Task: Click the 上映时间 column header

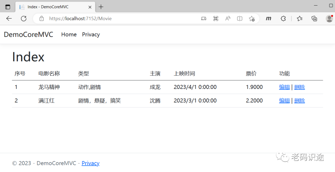Action: (x=184, y=74)
